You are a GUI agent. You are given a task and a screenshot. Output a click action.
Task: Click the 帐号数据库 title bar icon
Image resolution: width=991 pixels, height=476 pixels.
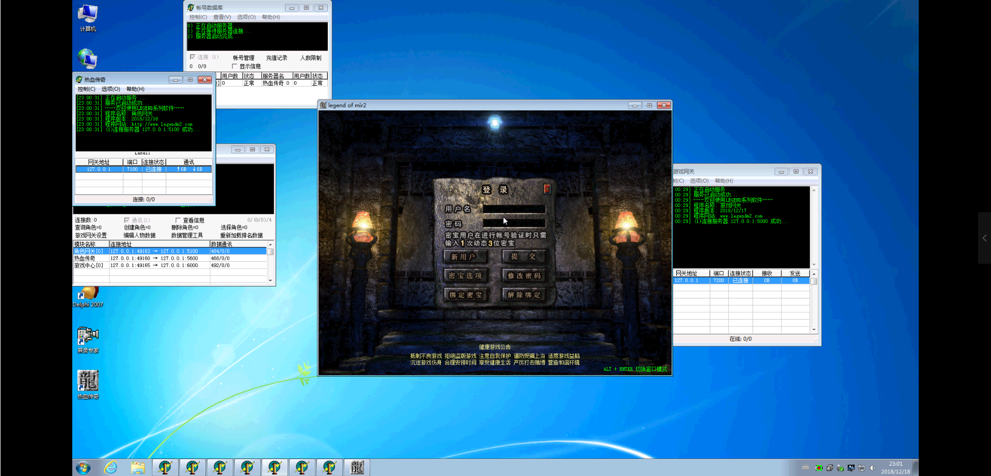point(190,8)
